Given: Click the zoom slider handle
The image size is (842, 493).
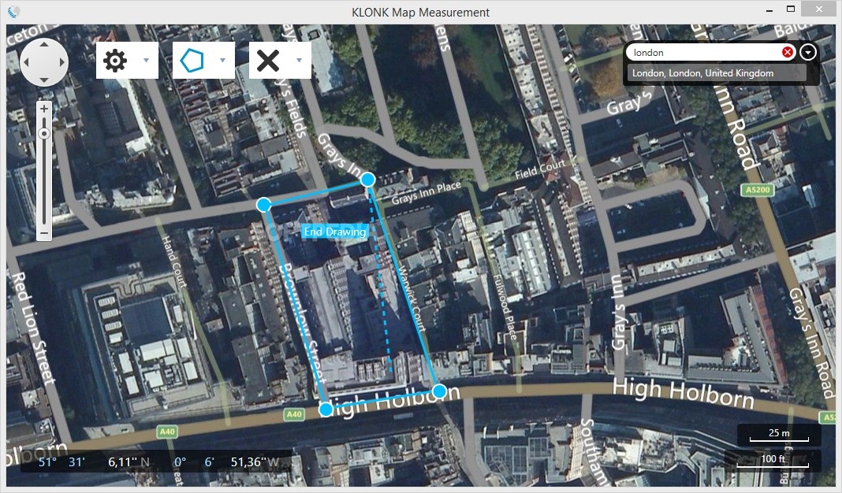Looking at the screenshot, I should (x=44, y=133).
